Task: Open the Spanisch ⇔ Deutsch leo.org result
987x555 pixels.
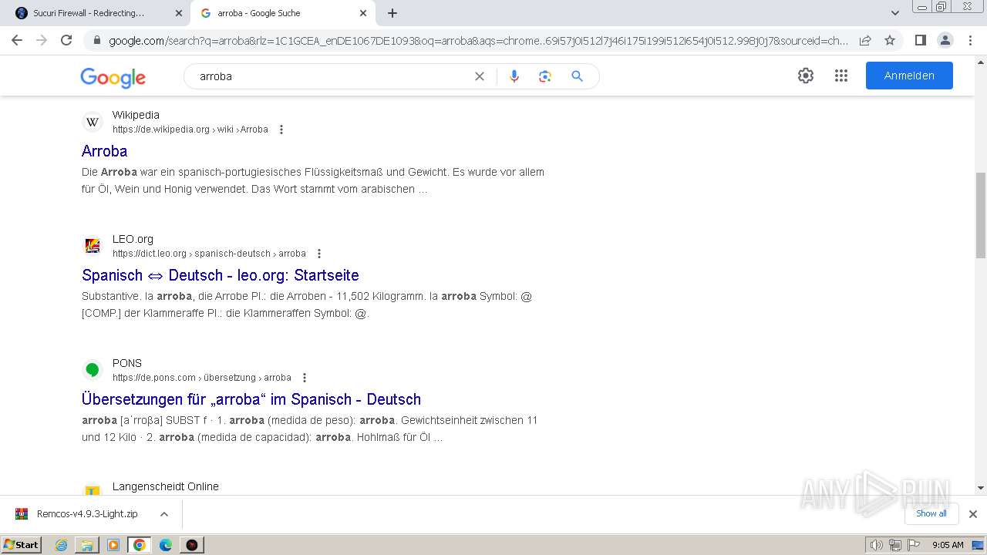Action: [221, 275]
